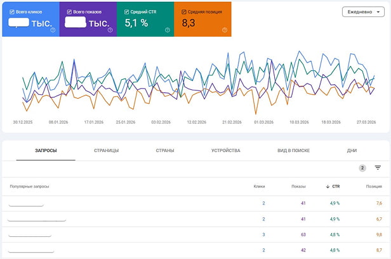Viewport: 391px width, 259px height.
Task: Click help icon on Средняя позиция card
Action: [x=224, y=30]
